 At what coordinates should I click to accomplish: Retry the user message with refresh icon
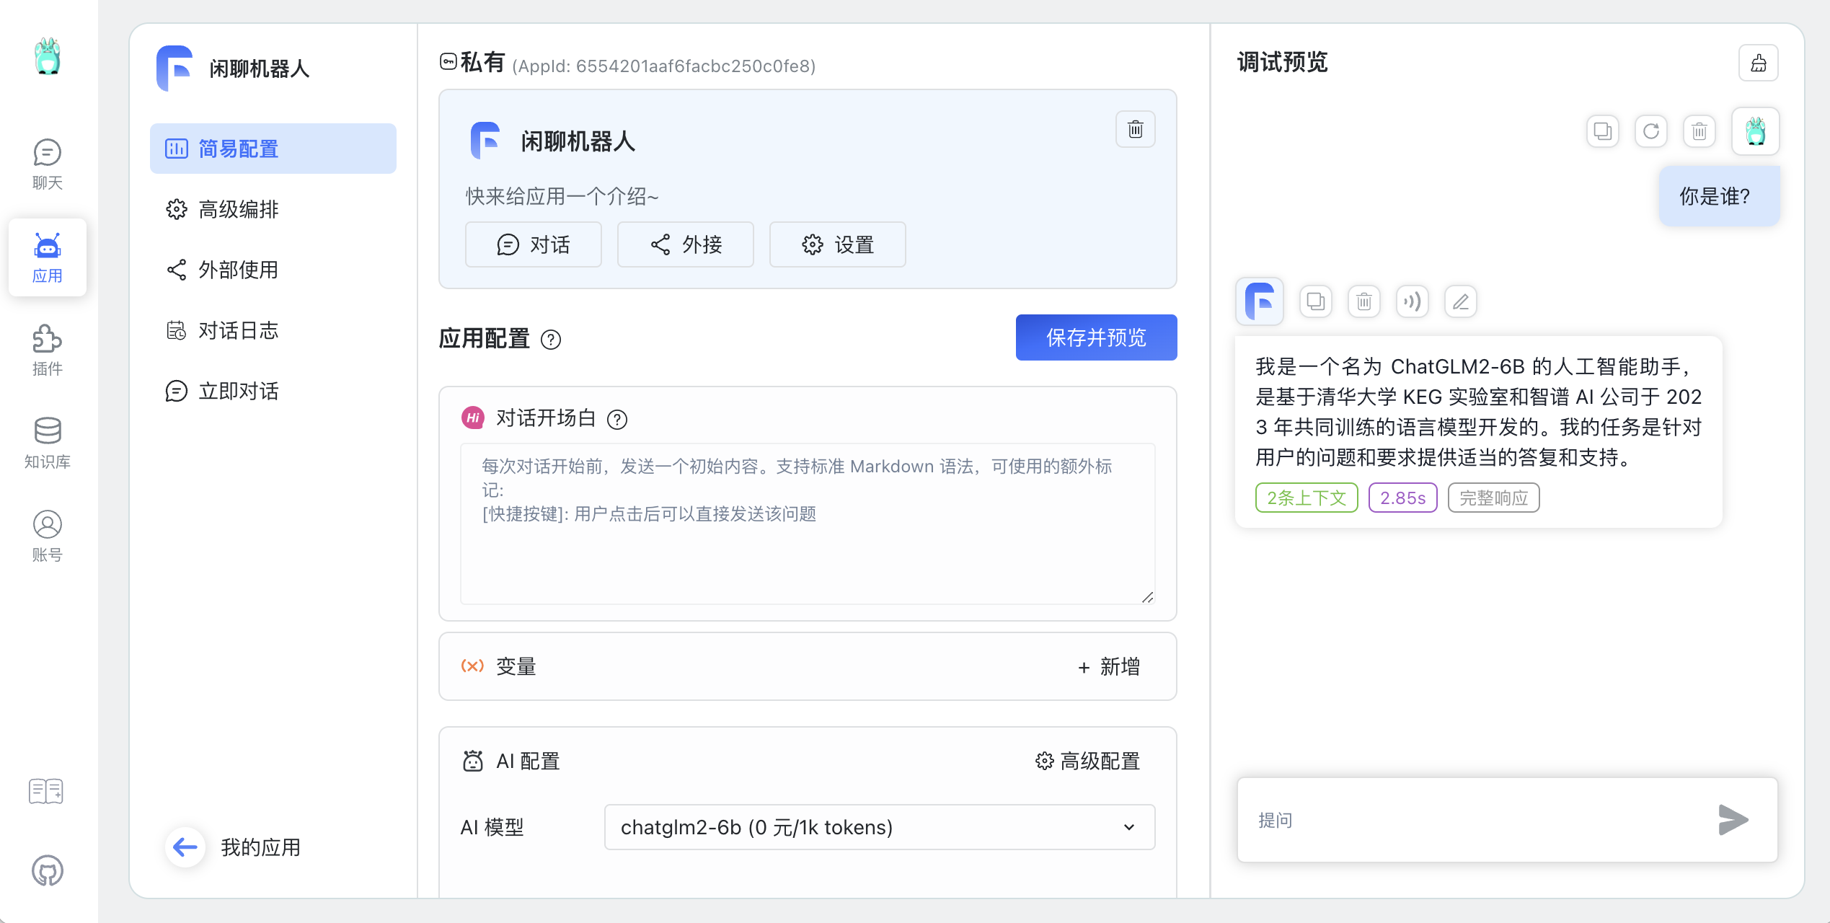pyautogui.click(x=1650, y=131)
